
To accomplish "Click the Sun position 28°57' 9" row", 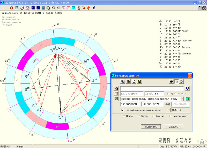I will point(170,21).
